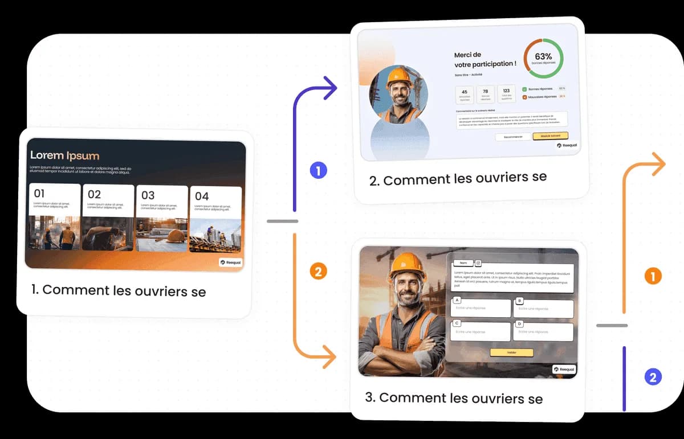Click answer field B in the quiz
The height and width of the screenshot is (439, 684).
click(543, 309)
